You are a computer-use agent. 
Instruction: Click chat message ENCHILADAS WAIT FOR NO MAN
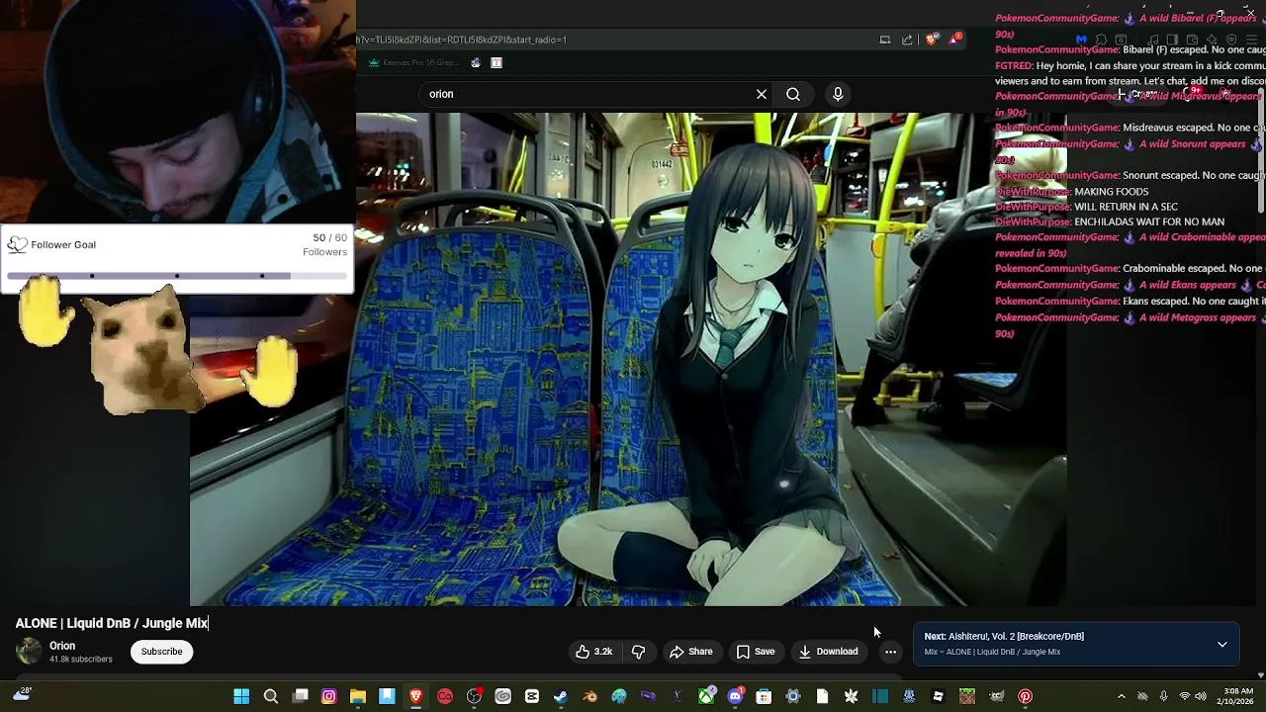(x=1149, y=222)
